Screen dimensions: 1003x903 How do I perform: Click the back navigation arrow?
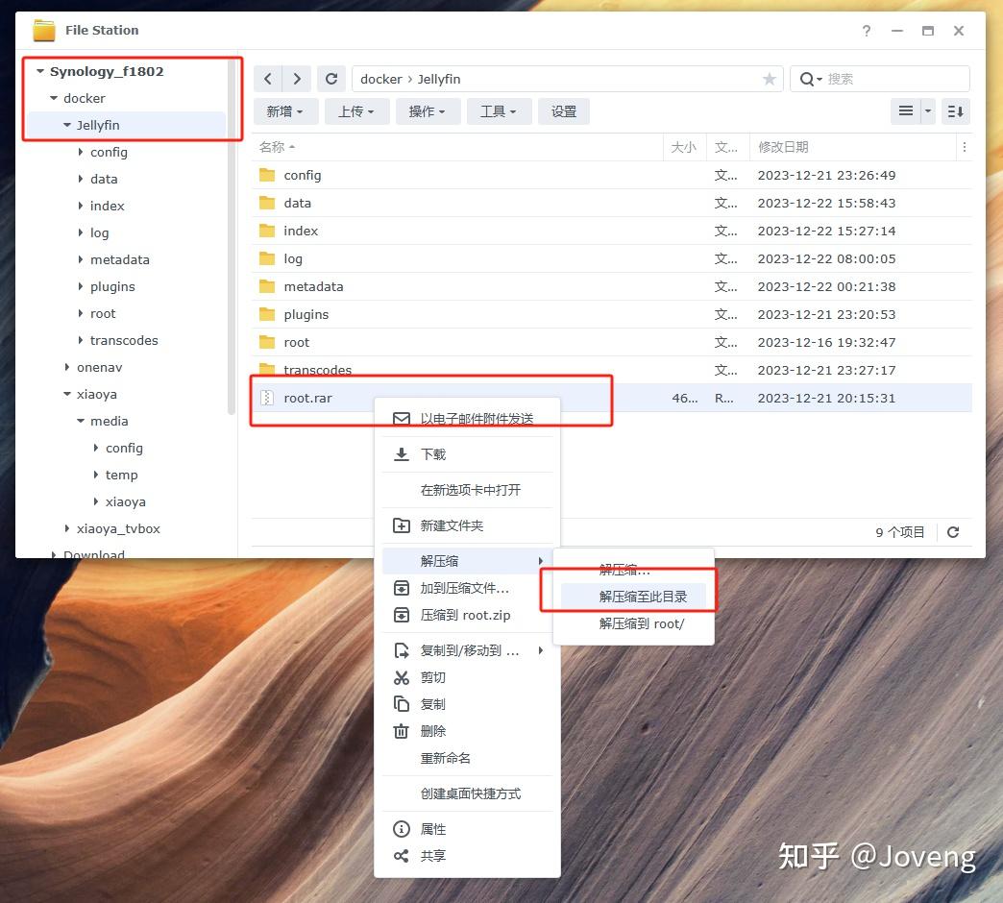coord(268,79)
